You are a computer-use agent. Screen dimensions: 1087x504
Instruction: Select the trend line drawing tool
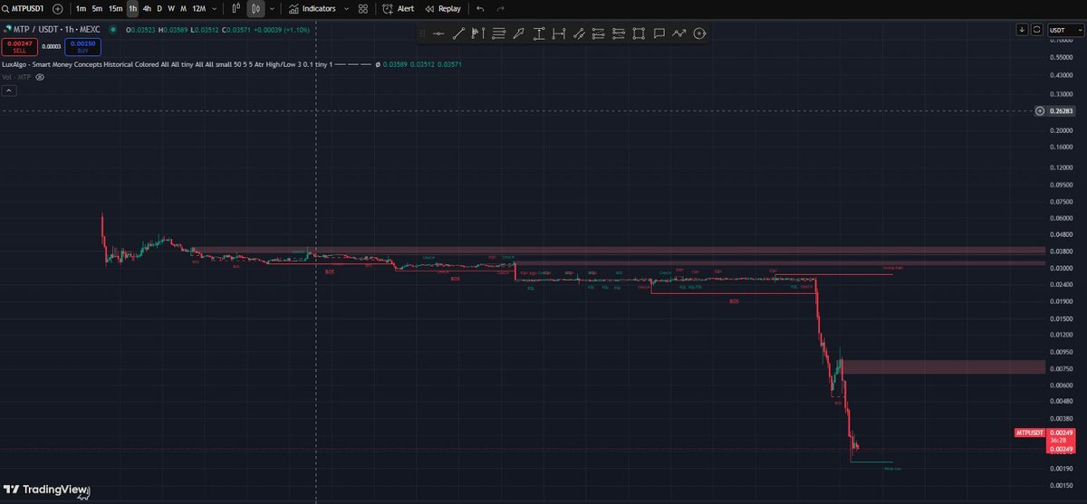tap(458, 33)
